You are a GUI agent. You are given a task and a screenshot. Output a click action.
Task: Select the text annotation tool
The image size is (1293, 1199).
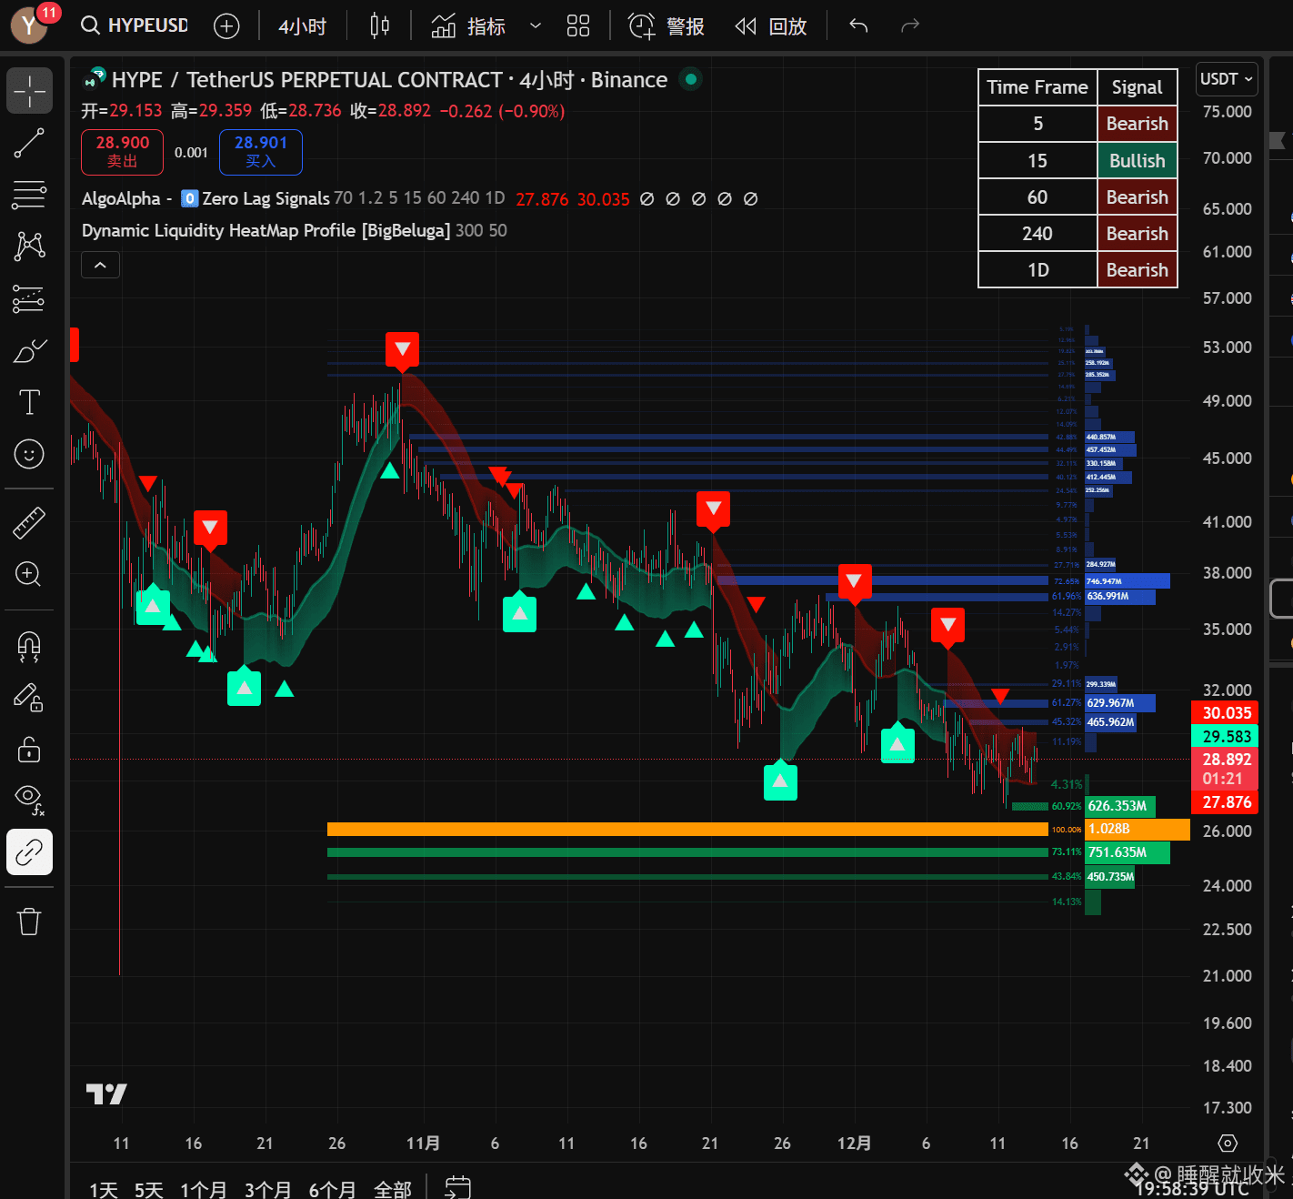[x=29, y=402]
